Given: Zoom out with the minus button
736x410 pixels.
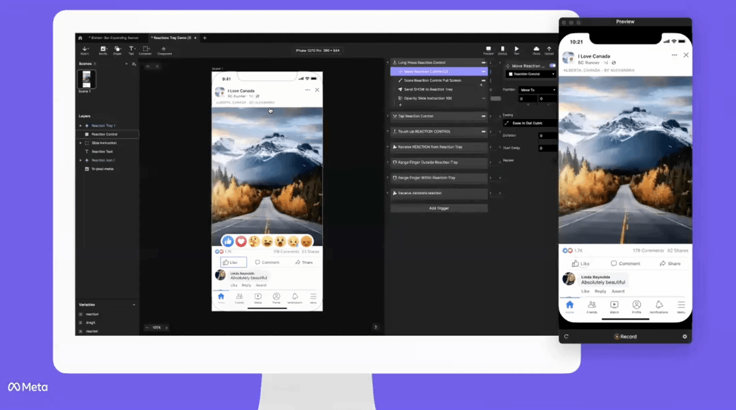Looking at the screenshot, I should [147, 327].
